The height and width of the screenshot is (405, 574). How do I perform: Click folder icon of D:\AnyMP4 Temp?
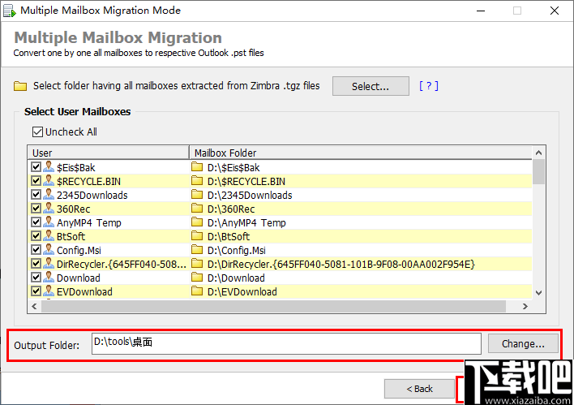click(197, 222)
